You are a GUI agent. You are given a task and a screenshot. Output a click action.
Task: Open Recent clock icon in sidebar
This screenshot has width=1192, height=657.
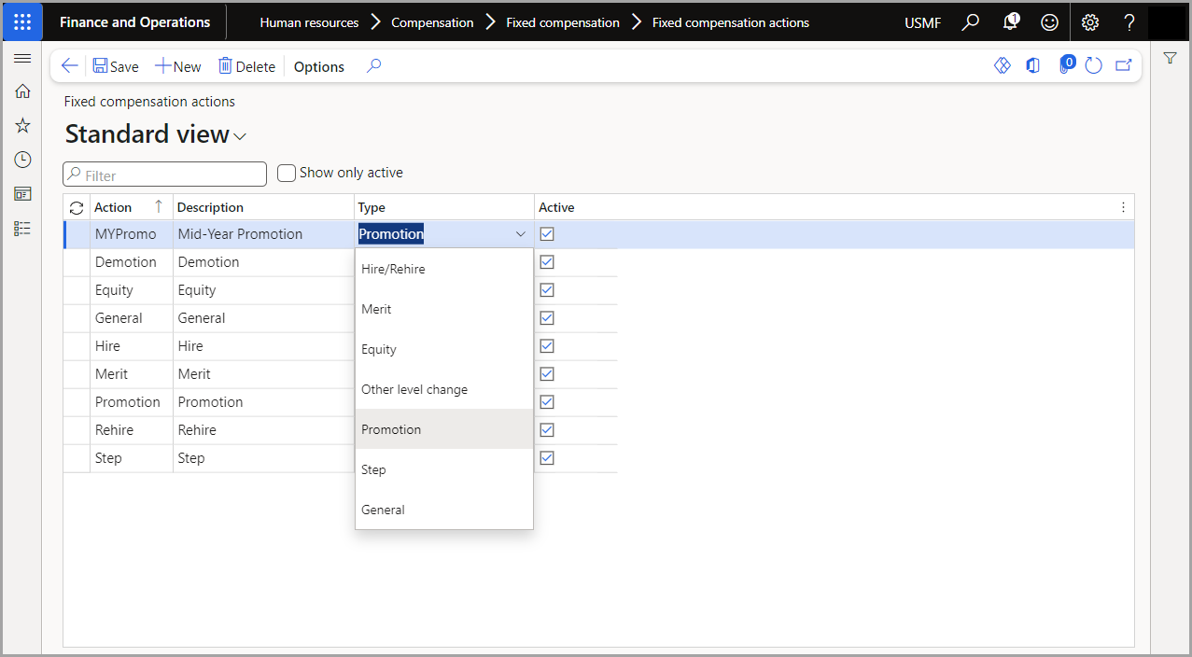point(22,160)
